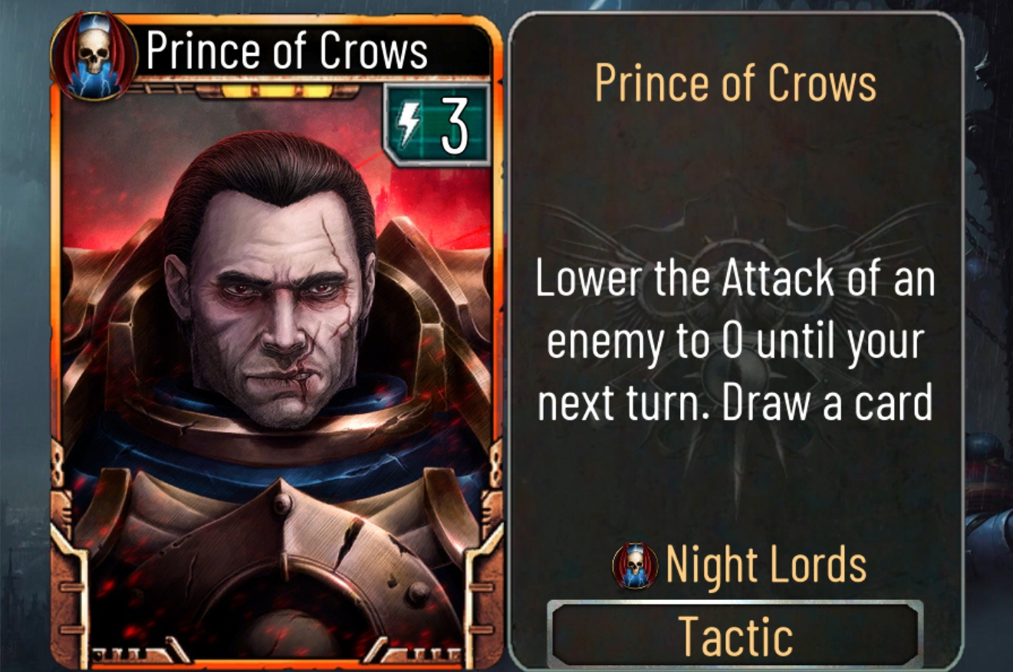Click the Night Lords faction text
1013x672 pixels.
pos(766,565)
